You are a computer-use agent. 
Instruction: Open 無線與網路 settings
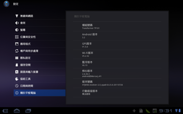(x=39, y=16)
